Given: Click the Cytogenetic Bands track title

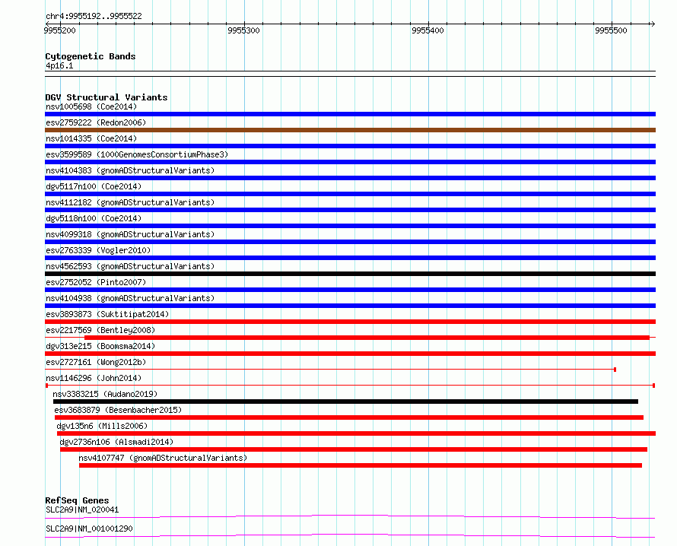Looking at the screenshot, I should tap(91, 56).
